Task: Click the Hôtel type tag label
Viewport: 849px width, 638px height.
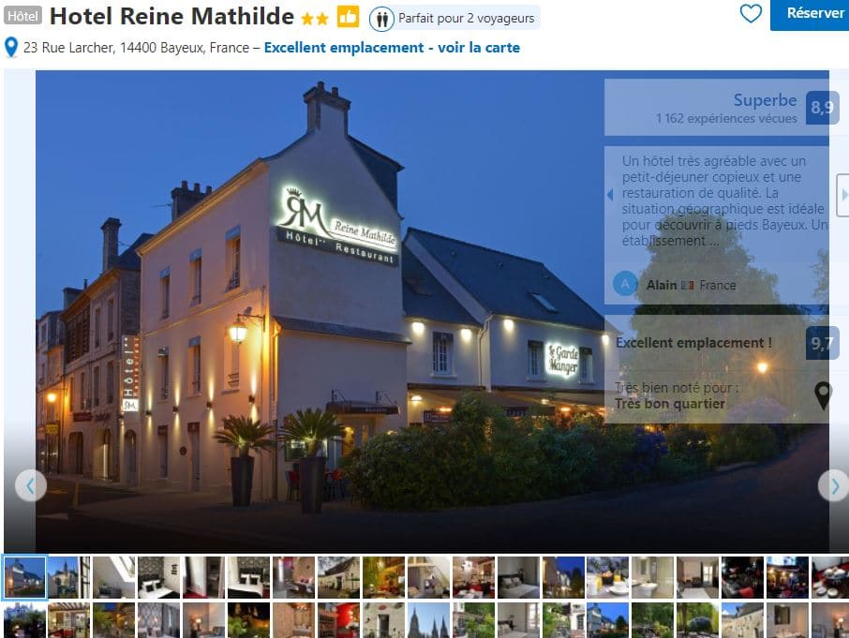Action: tap(22, 16)
